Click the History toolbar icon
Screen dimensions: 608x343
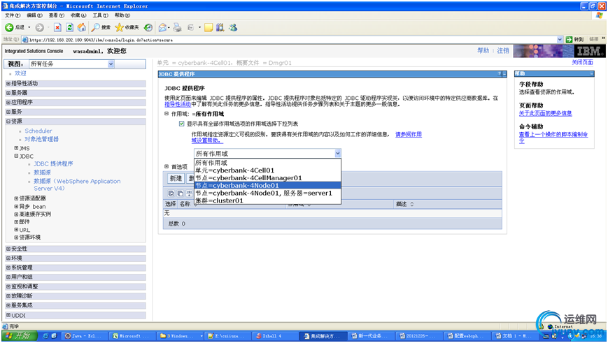[x=148, y=27]
